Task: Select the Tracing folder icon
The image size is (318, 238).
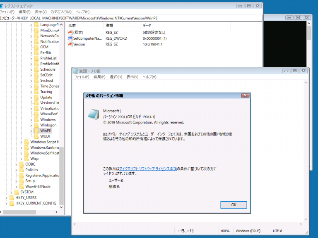Action: (36, 92)
